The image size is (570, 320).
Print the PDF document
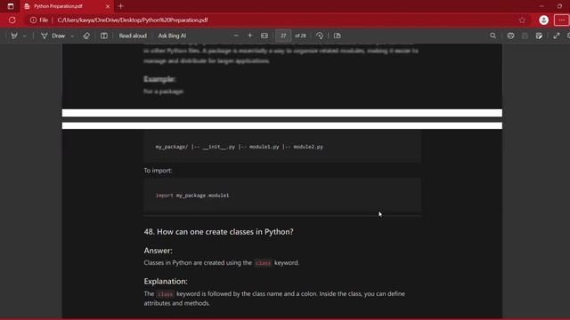coord(510,36)
